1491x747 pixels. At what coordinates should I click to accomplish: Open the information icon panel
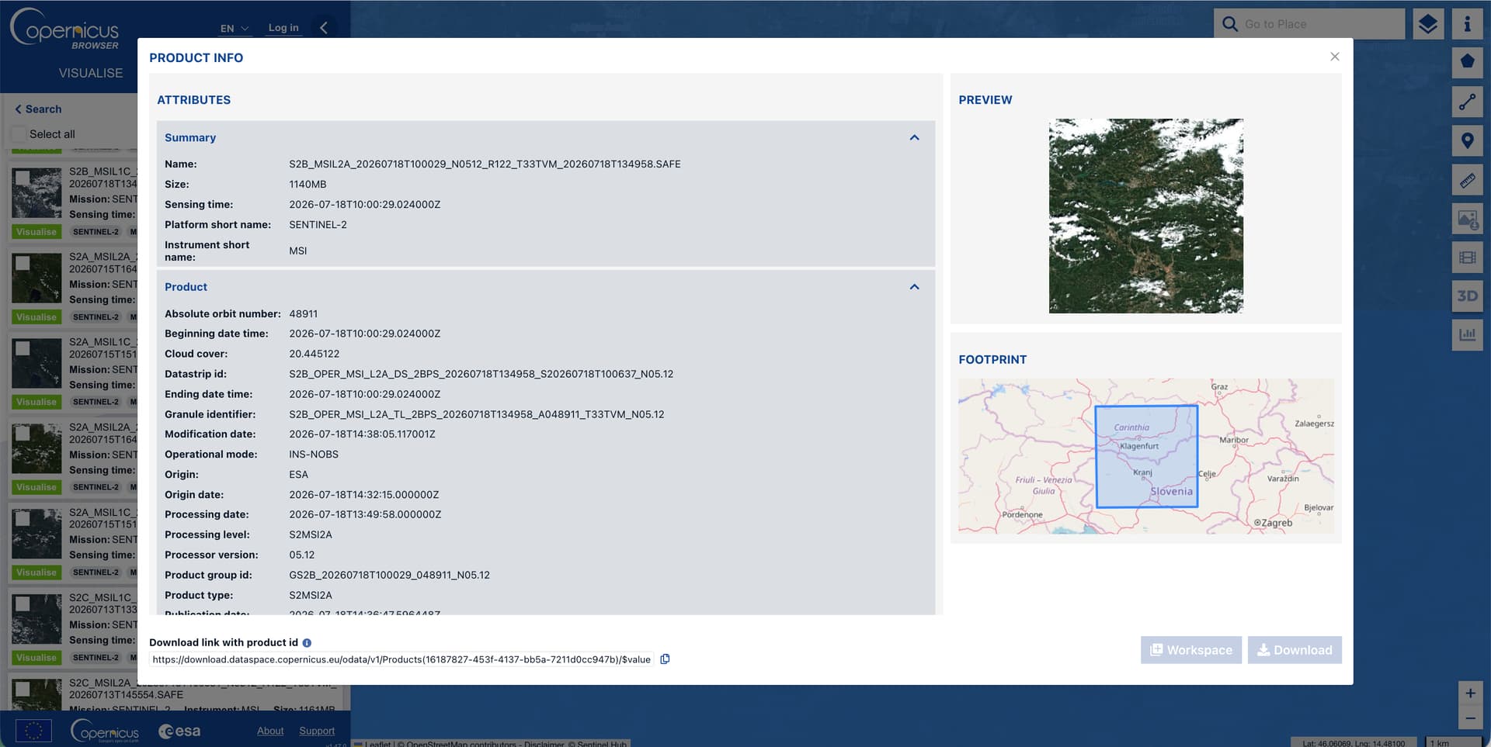click(1467, 24)
